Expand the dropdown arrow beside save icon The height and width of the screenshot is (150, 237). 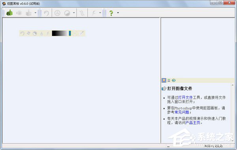point(36,13)
